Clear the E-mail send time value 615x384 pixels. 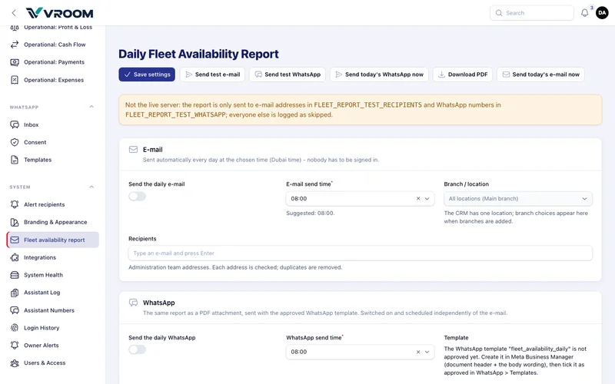pos(418,199)
